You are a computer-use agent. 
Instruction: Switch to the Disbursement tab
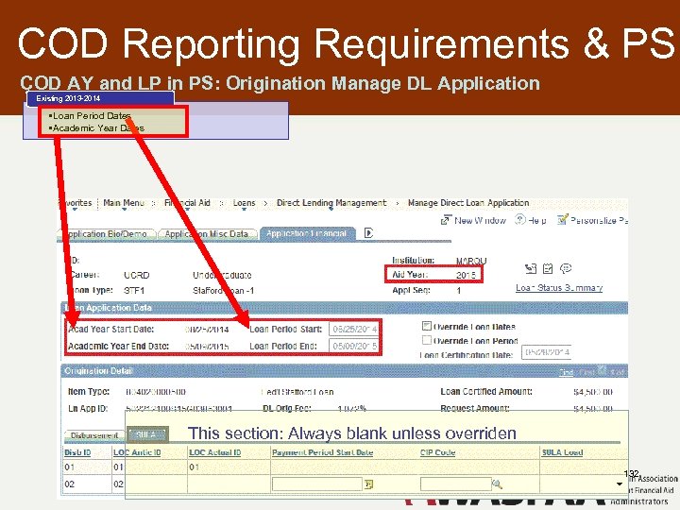click(x=94, y=435)
